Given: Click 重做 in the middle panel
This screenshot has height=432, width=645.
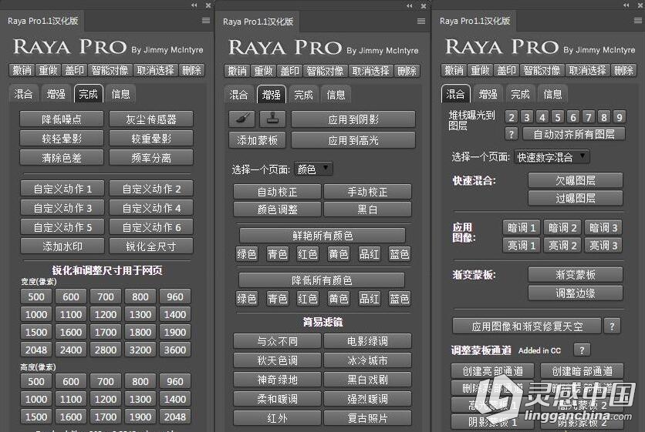Looking at the screenshot, I should [x=263, y=71].
